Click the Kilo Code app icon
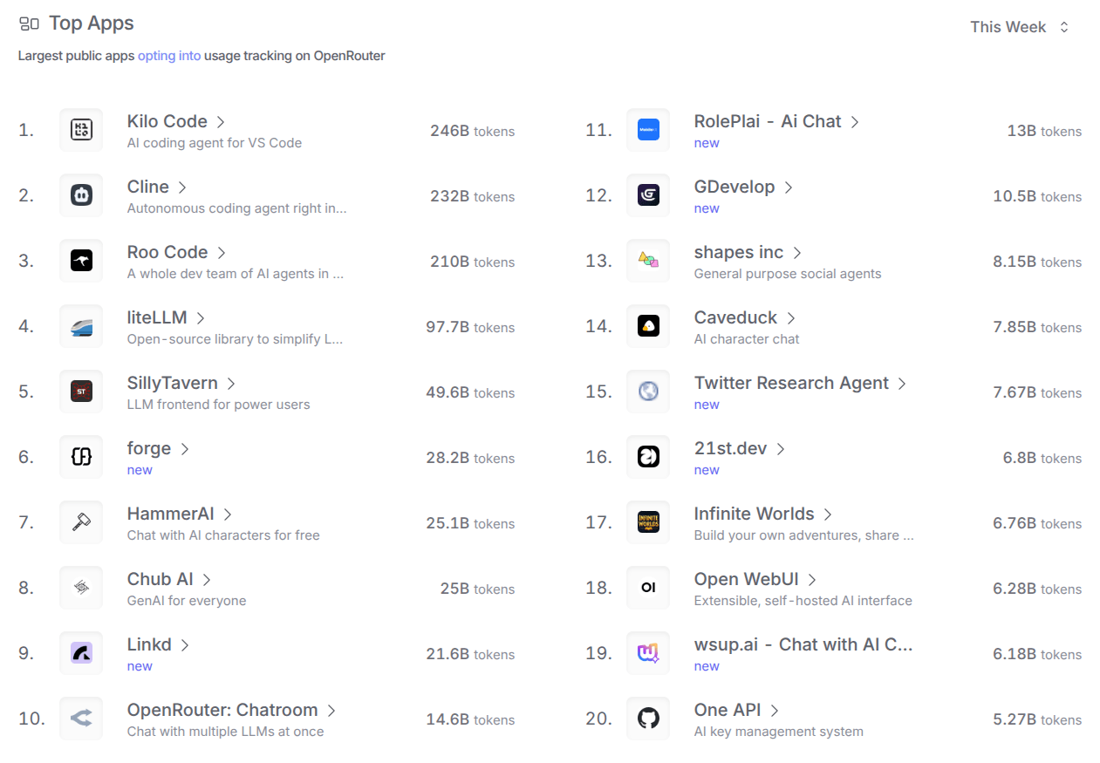1100x763 pixels. 81,130
